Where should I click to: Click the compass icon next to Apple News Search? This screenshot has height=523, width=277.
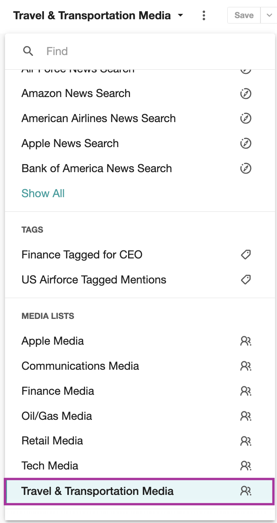pyautogui.click(x=246, y=144)
